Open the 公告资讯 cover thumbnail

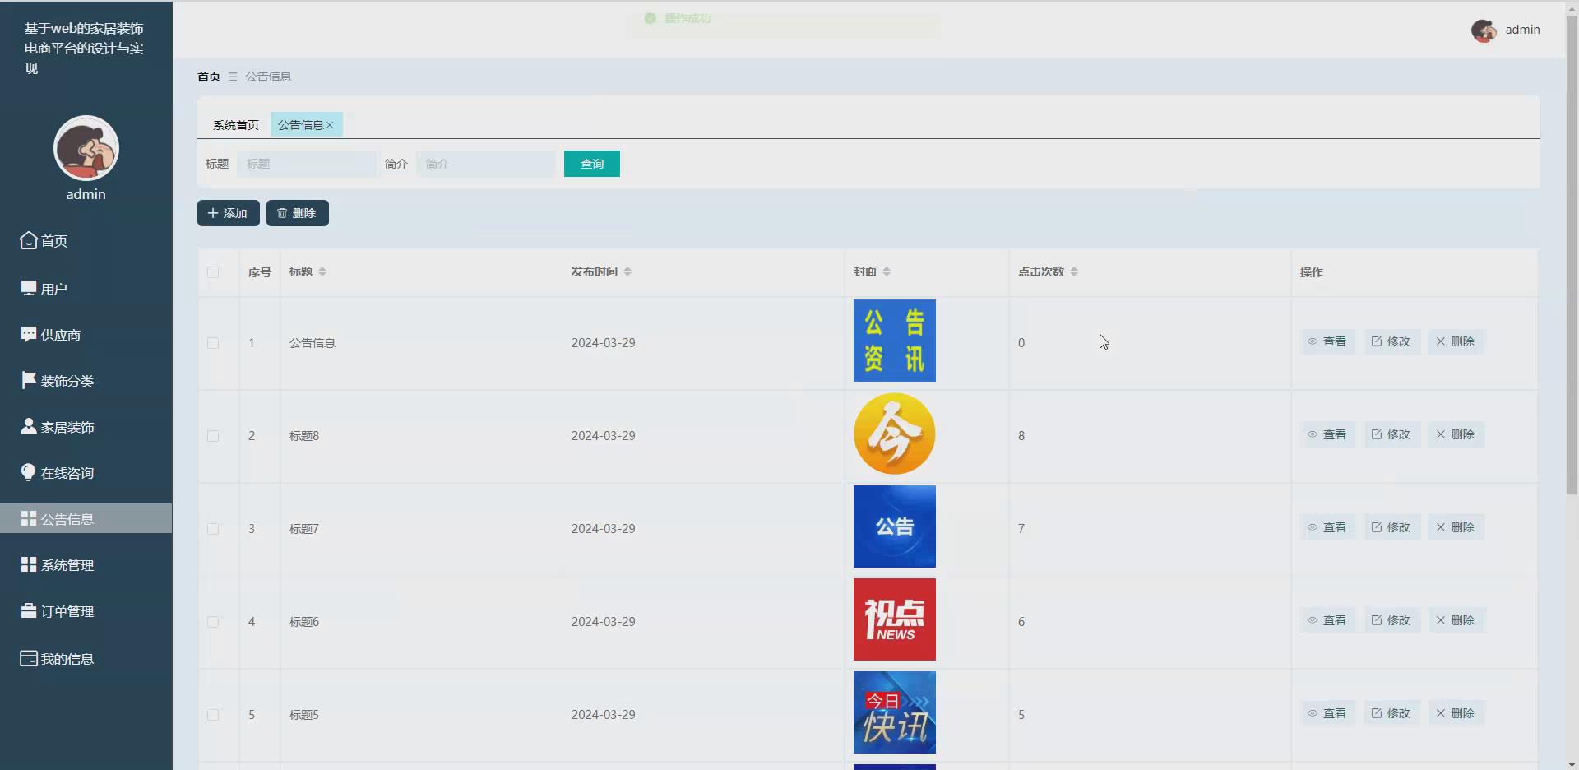(895, 341)
